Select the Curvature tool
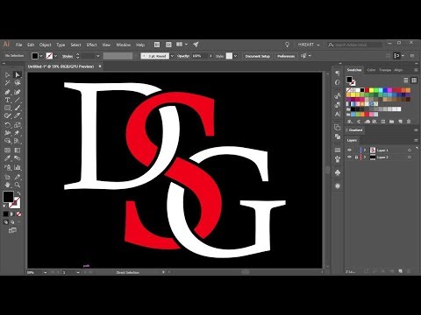The height and width of the screenshot is (315, 421). point(18,92)
